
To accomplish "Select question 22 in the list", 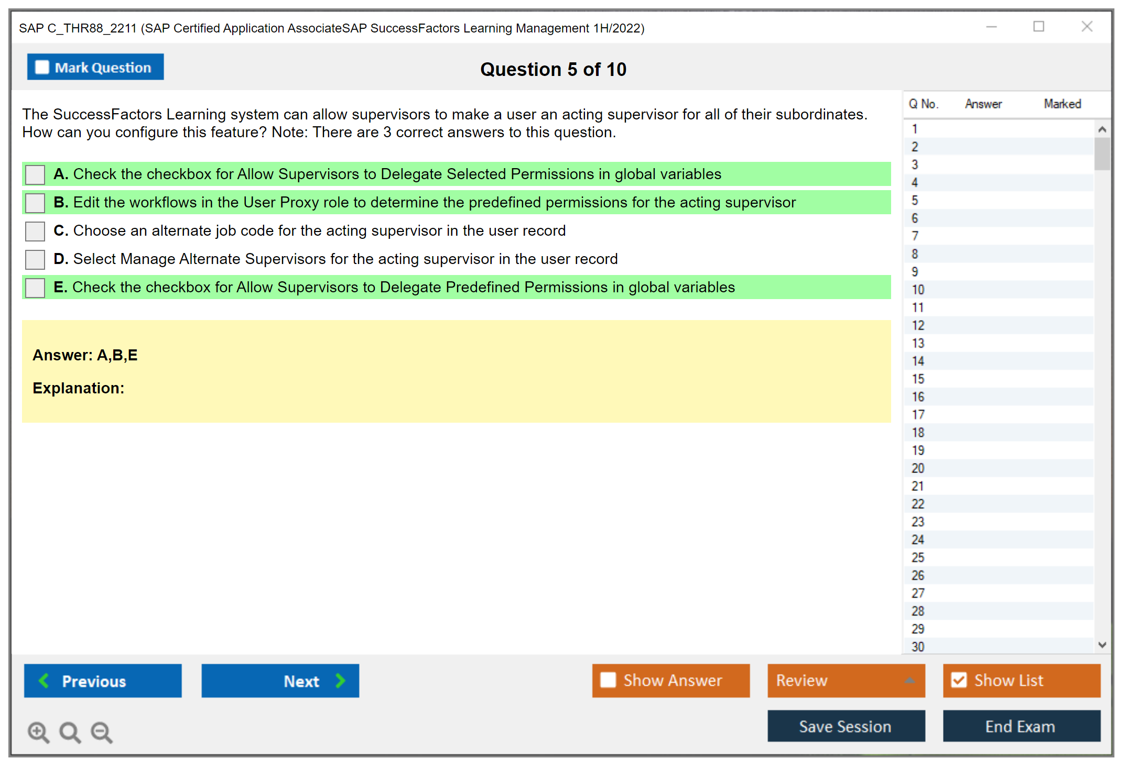I will pyautogui.click(x=918, y=504).
